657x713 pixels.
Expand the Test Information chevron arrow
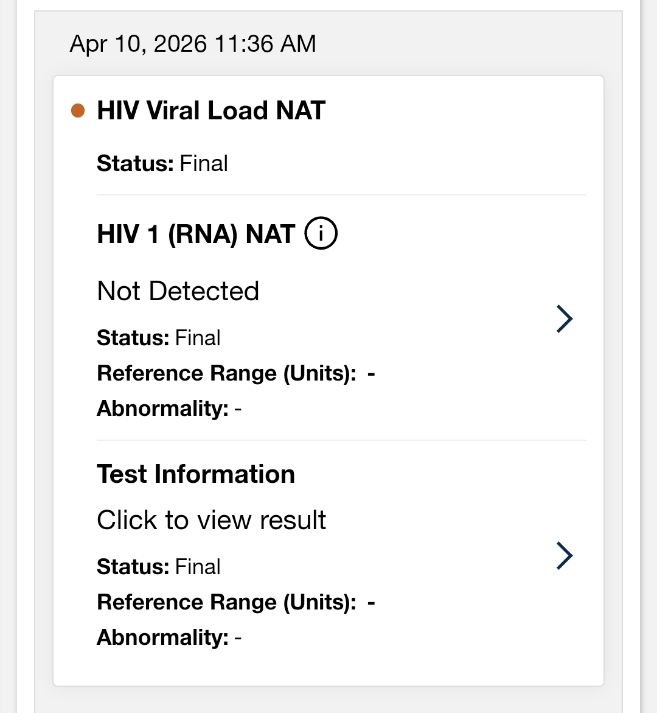pos(565,556)
